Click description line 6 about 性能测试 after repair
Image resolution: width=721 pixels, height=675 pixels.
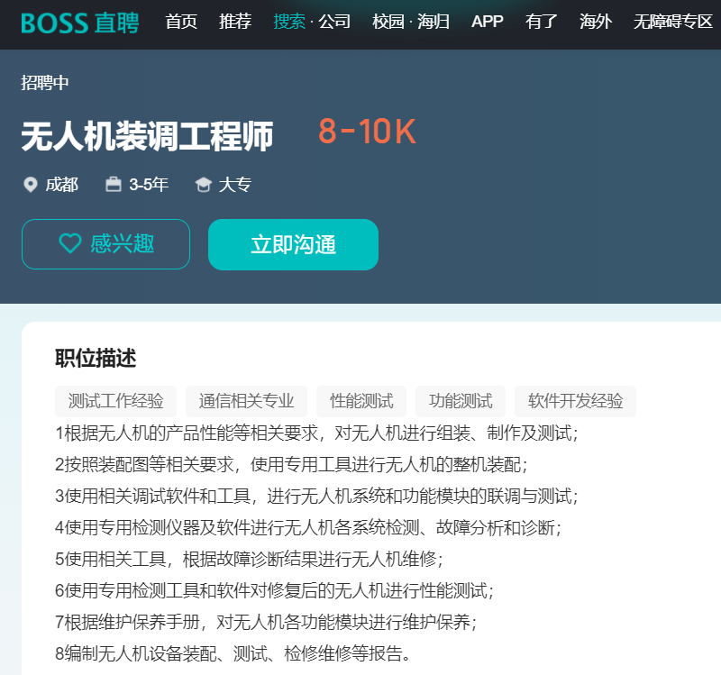pos(275,590)
